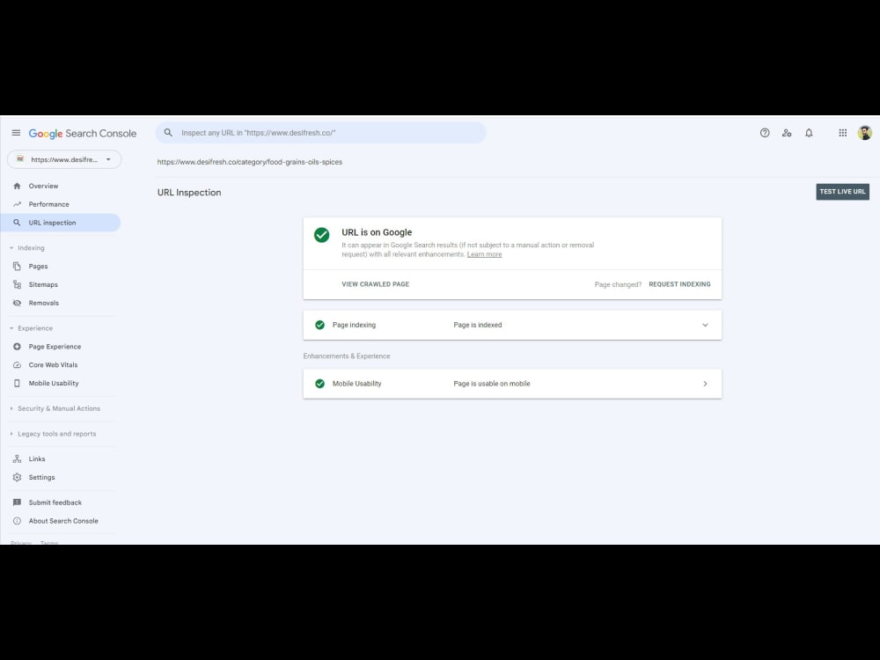Click the About Search Console info icon
Viewport: 880px width, 660px height.
pyautogui.click(x=17, y=521)
